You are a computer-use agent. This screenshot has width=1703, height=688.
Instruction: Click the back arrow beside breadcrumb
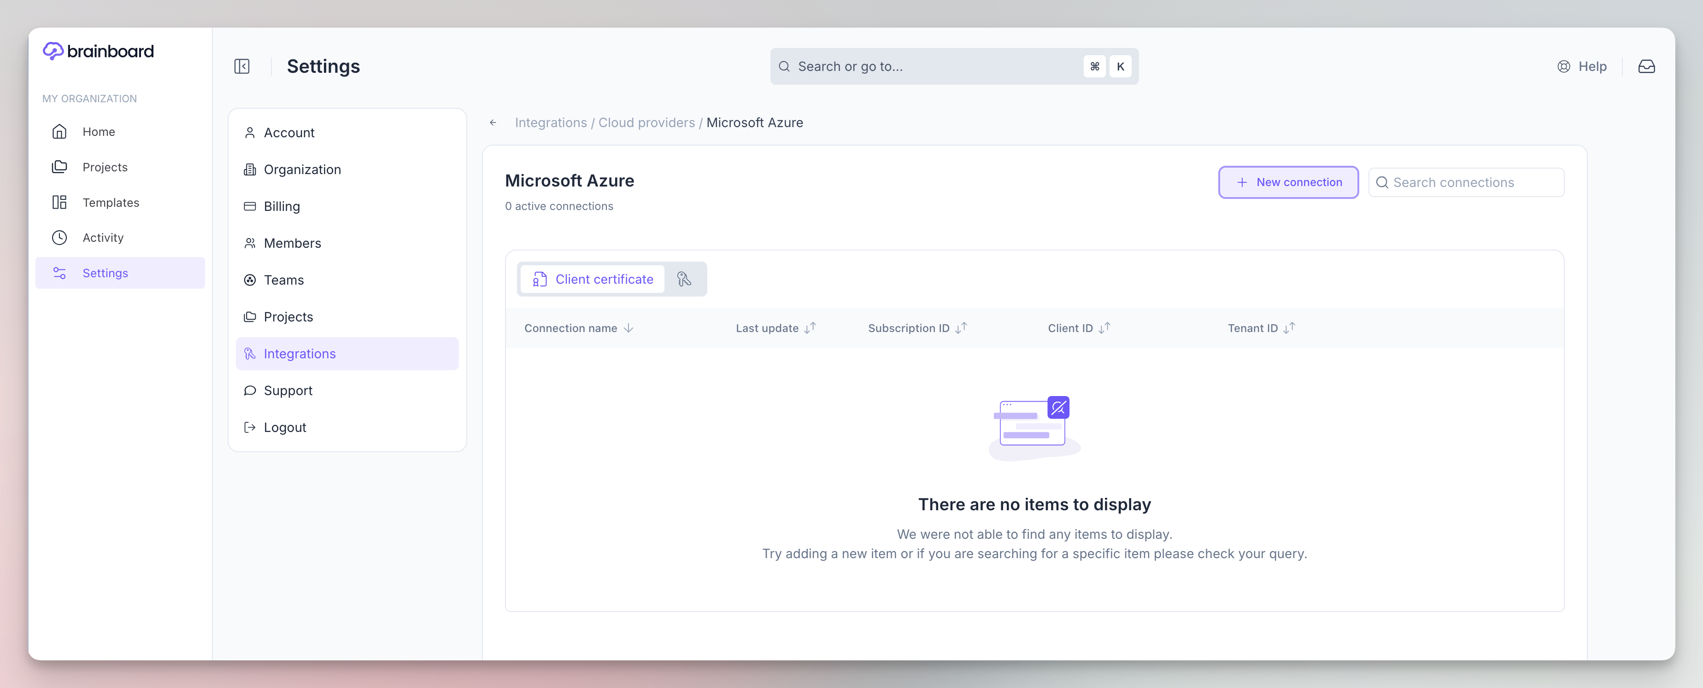tap(493, 123)
